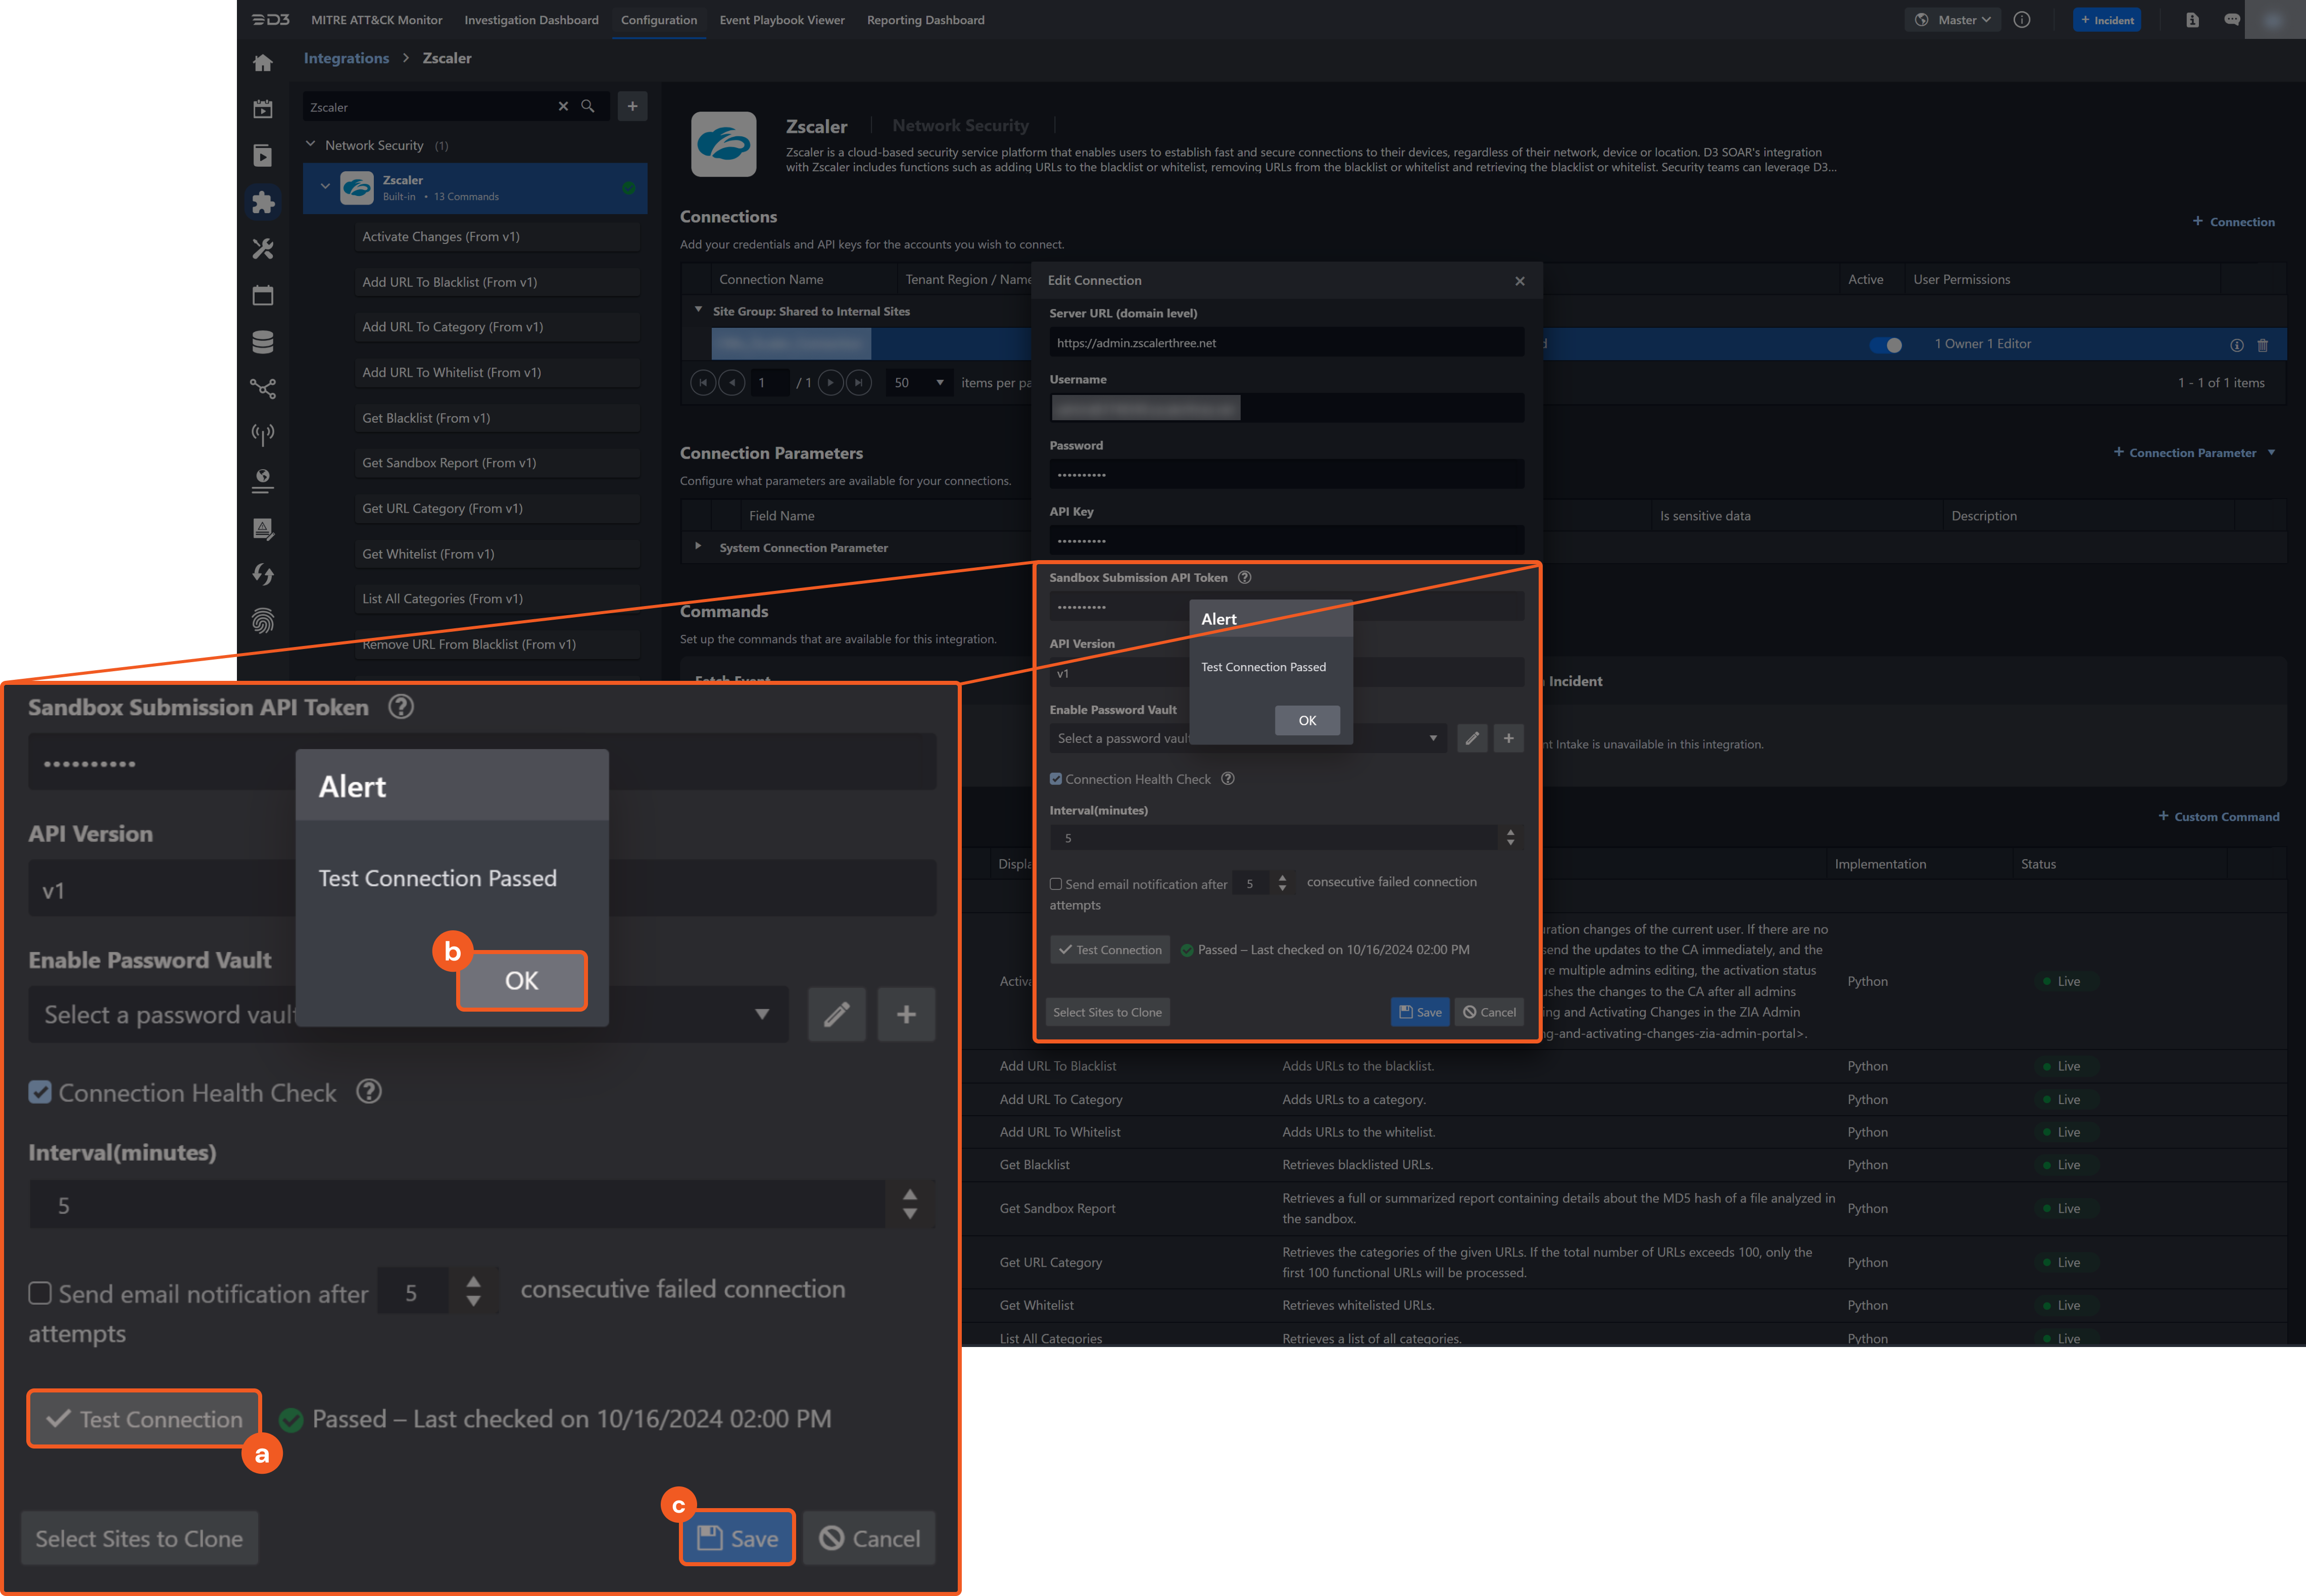Open the Investigation Dashboard tab
2306x1596 pixels.
pos(531,20)
